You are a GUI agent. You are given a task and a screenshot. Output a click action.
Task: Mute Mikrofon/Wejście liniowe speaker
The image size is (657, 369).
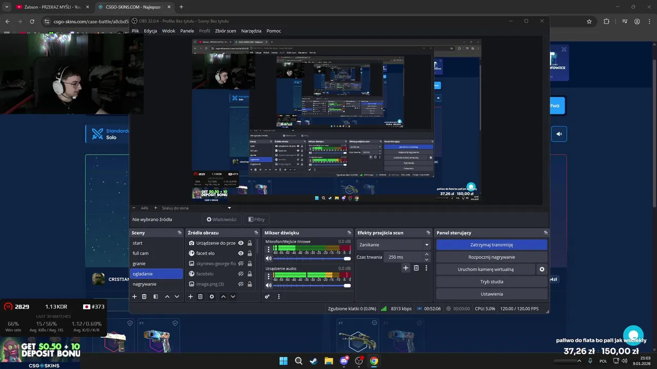point(268,258)
